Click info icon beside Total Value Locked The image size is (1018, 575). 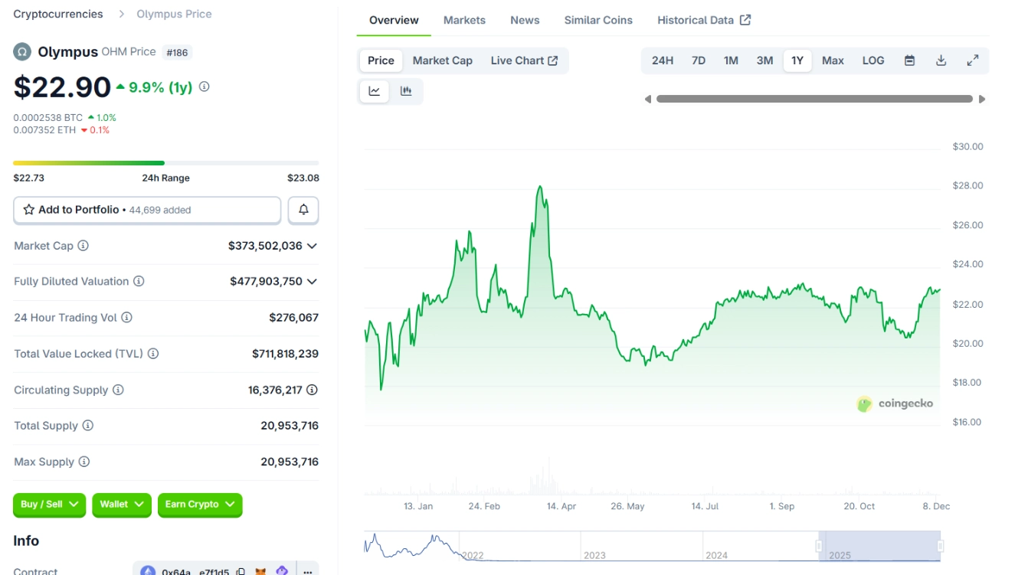coord(153,354)
